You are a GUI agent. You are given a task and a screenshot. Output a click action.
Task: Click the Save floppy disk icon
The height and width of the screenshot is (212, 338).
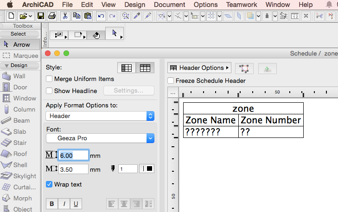(41, 16)
